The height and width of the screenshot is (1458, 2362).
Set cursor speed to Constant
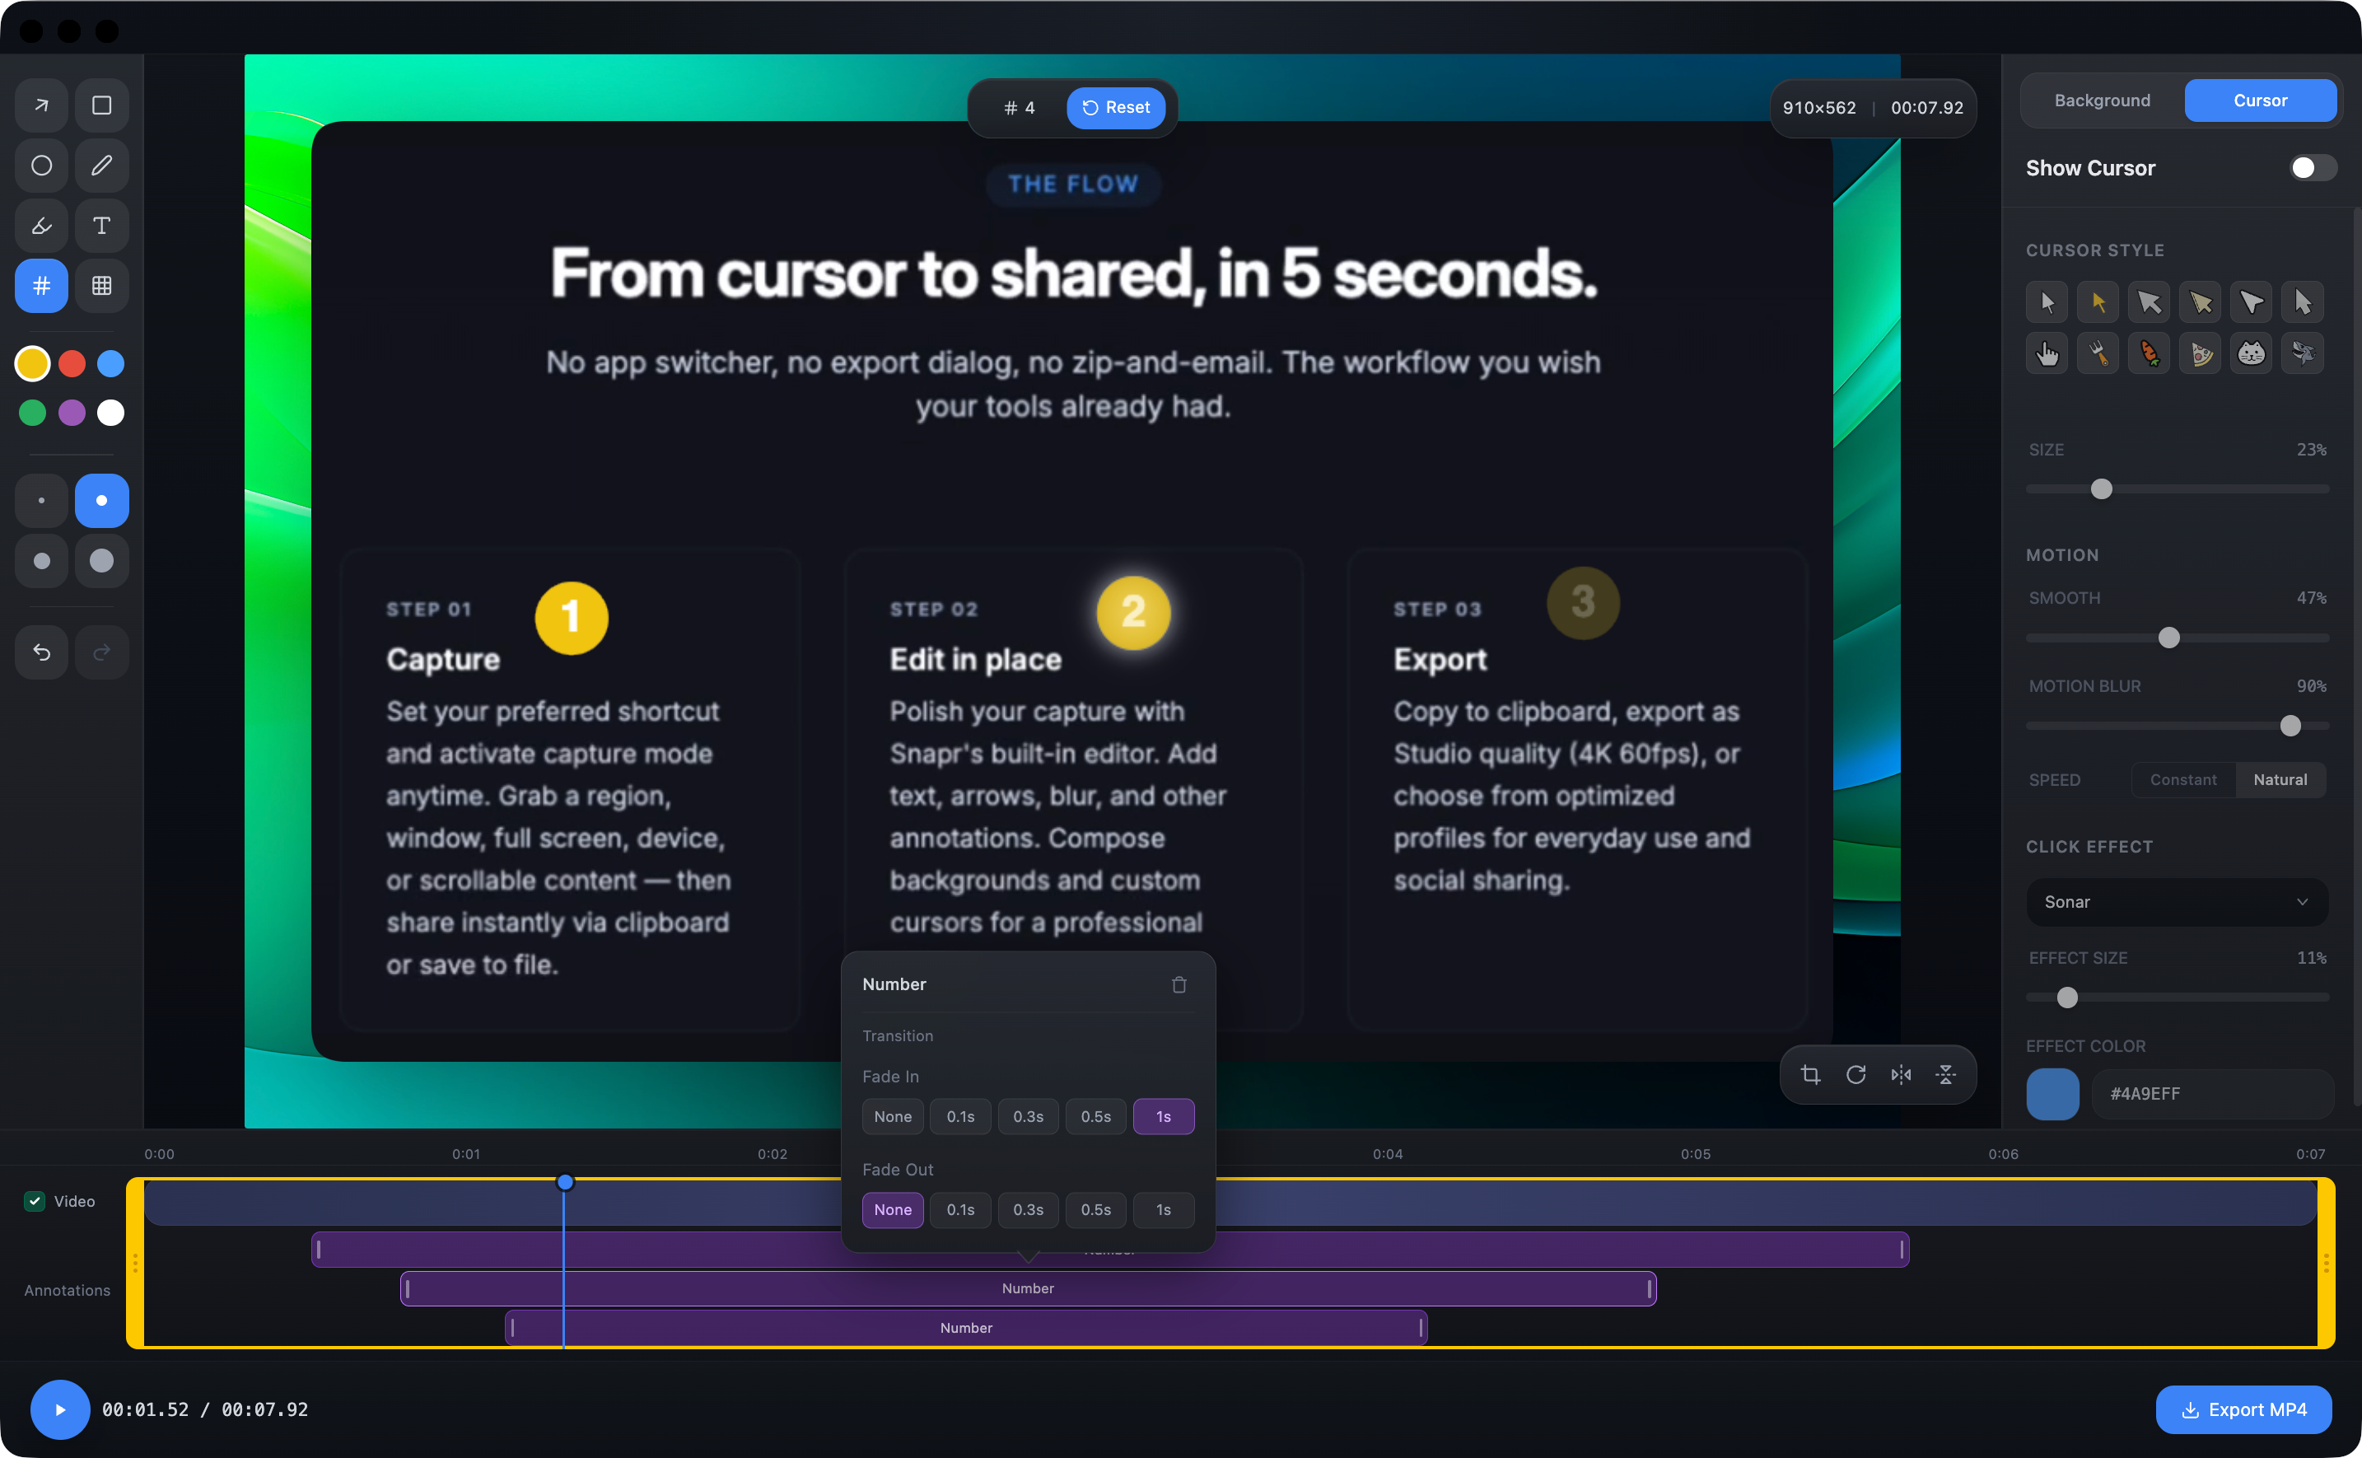tap(2182, 780)
